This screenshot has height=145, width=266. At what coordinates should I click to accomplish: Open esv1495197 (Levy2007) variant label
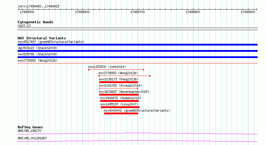tap(120, 104)
